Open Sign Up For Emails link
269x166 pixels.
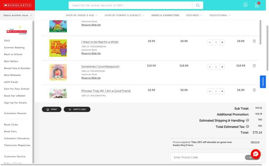[16, 103]
